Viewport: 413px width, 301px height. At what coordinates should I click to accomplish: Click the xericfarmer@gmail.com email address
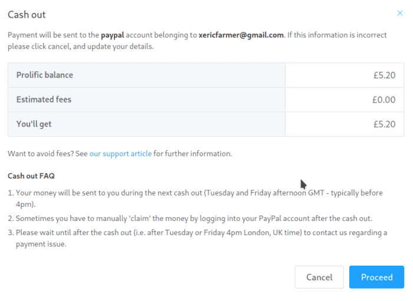(241, 35)
